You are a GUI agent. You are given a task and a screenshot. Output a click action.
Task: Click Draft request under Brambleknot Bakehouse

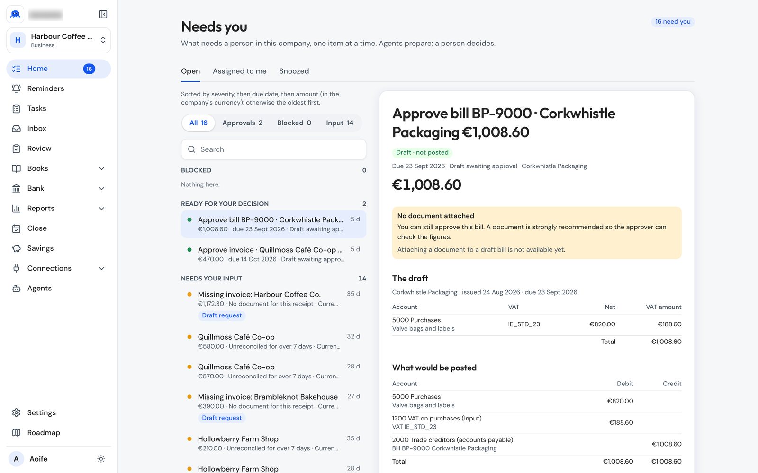pyautogui.click(x=222, y=418)
